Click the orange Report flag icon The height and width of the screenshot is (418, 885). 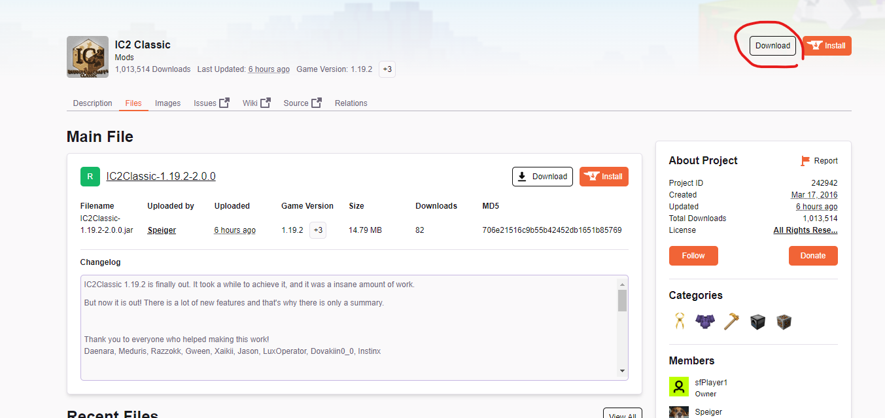click(x=805, y=161)
